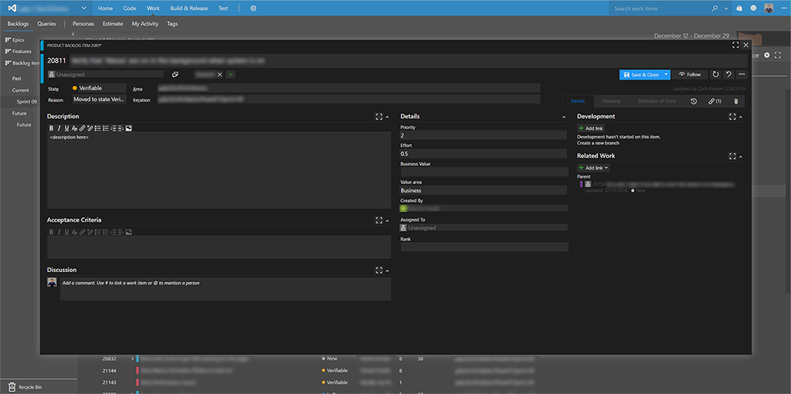Switch to the Queries tab
Screen dimensions: 791x394
click(47, 24)
